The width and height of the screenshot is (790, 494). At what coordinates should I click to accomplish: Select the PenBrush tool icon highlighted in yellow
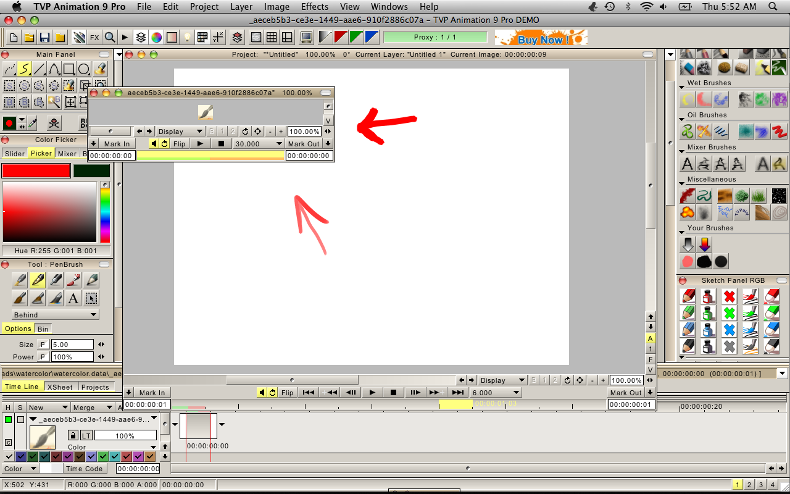pyautogui.click(x=38, y=280)
